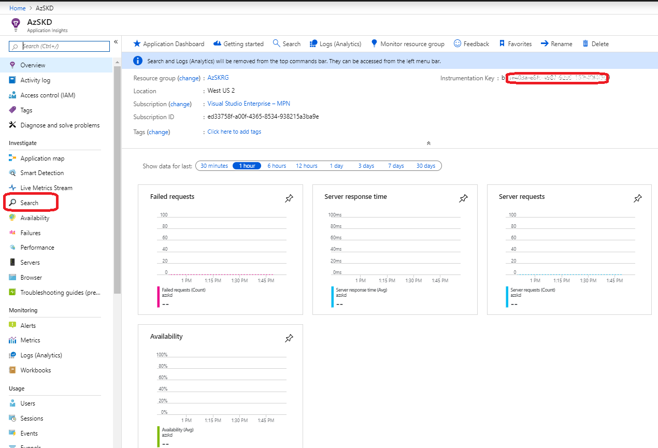Click the Delete trash icon in toolbar

point(585,44)
